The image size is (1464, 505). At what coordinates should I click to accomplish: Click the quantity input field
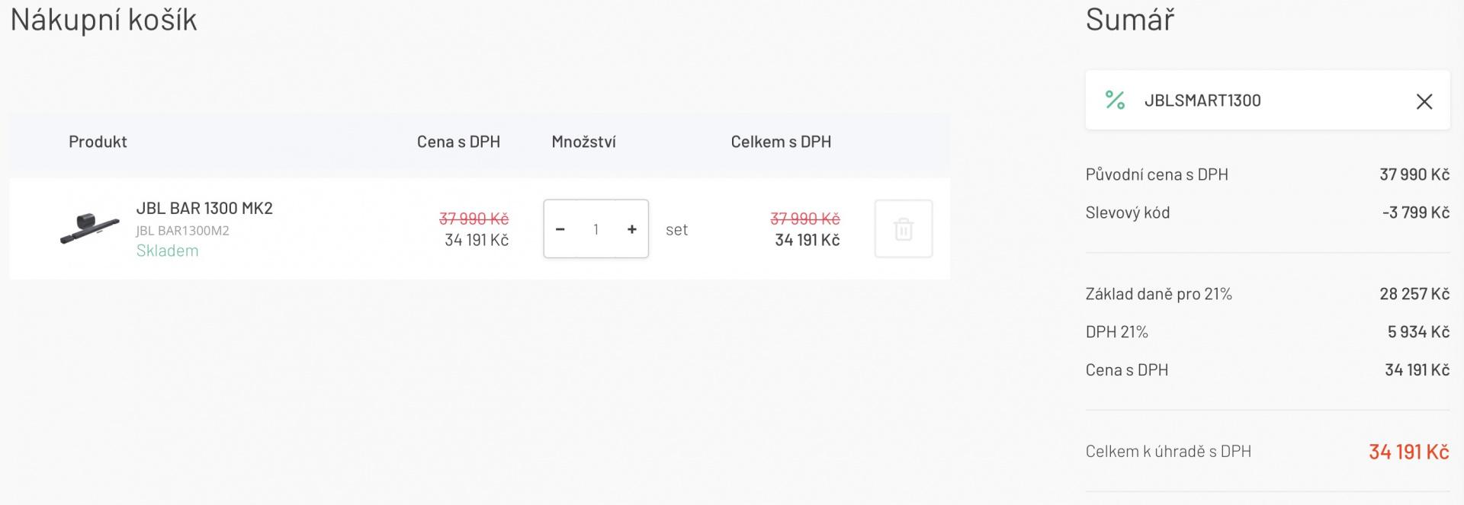click(x=596, y=229)
